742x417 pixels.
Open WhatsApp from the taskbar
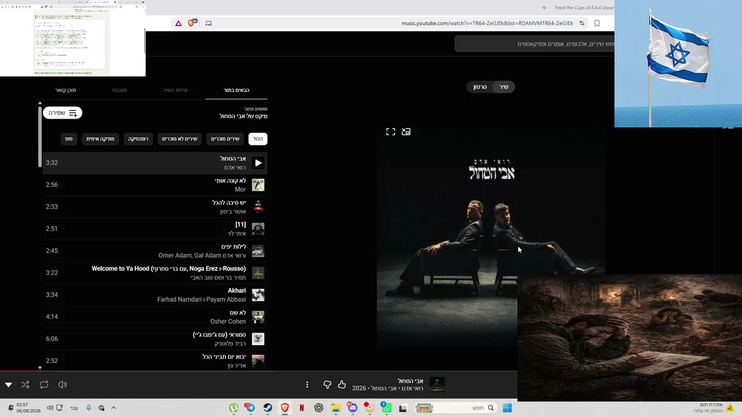pos(387,408)
